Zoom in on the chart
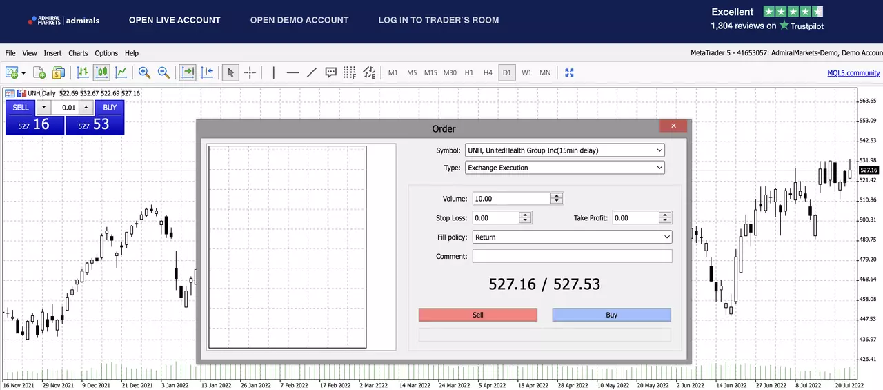This screenshot has width=883, height=390. coord(144,72)
